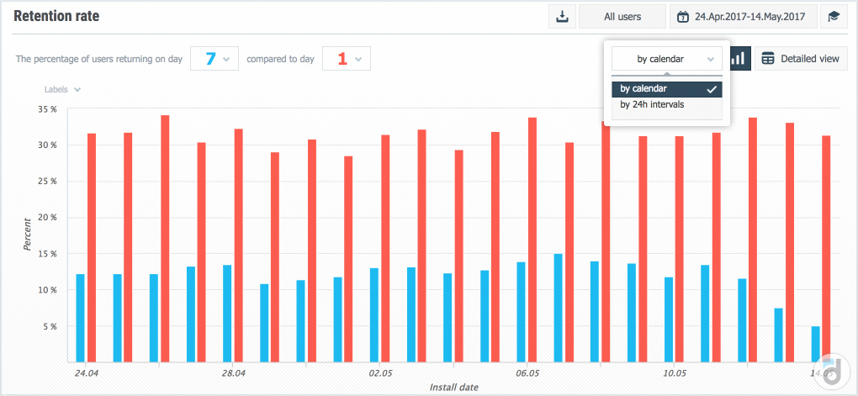
Task: Expand the returning day 7 dropdown
Action: click(215, 59)
